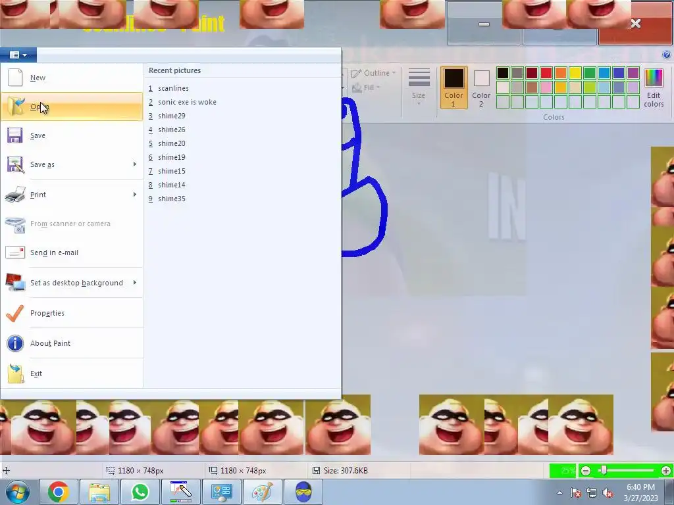
Task: Pick the red color swatch
Action: (x=546, y=73)
